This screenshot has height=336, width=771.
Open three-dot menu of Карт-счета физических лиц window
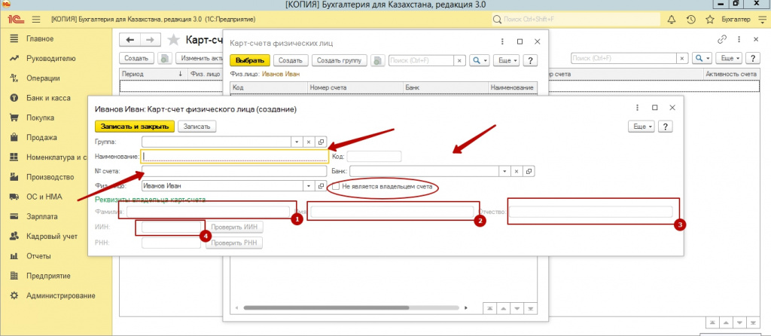(x=502, y=42)
